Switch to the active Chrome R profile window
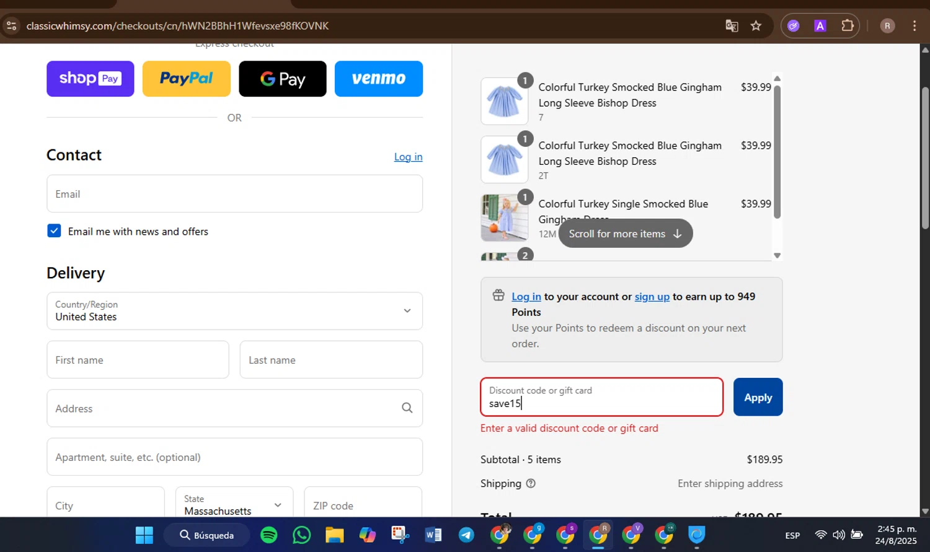The height and width of the screenshot is (552, 930). (x=598, y=535)
